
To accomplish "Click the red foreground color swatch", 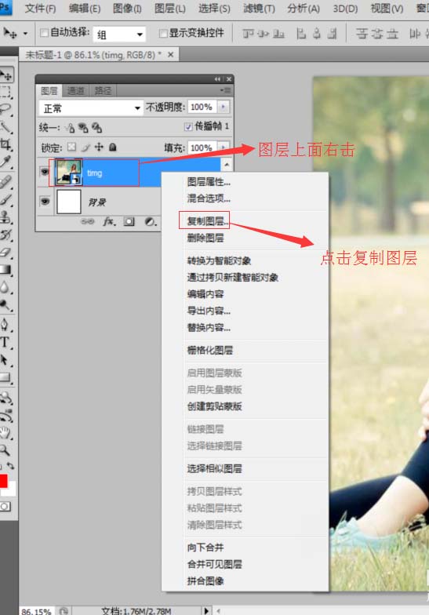I will (3, 481).
